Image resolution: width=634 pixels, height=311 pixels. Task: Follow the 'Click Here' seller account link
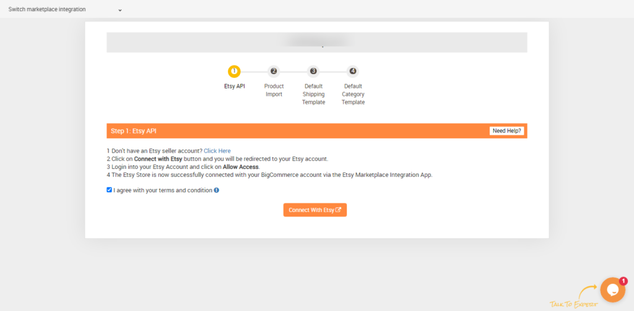click(x=217, y=151)
